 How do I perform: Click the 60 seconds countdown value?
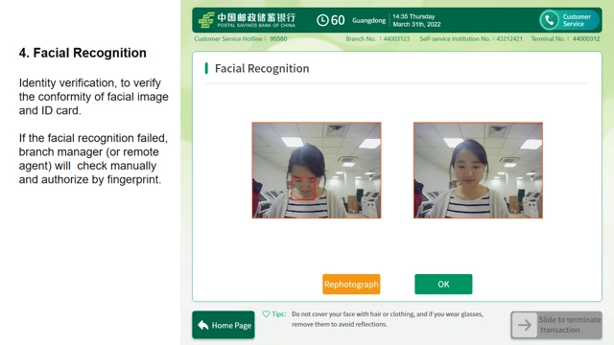pos(338,20)
